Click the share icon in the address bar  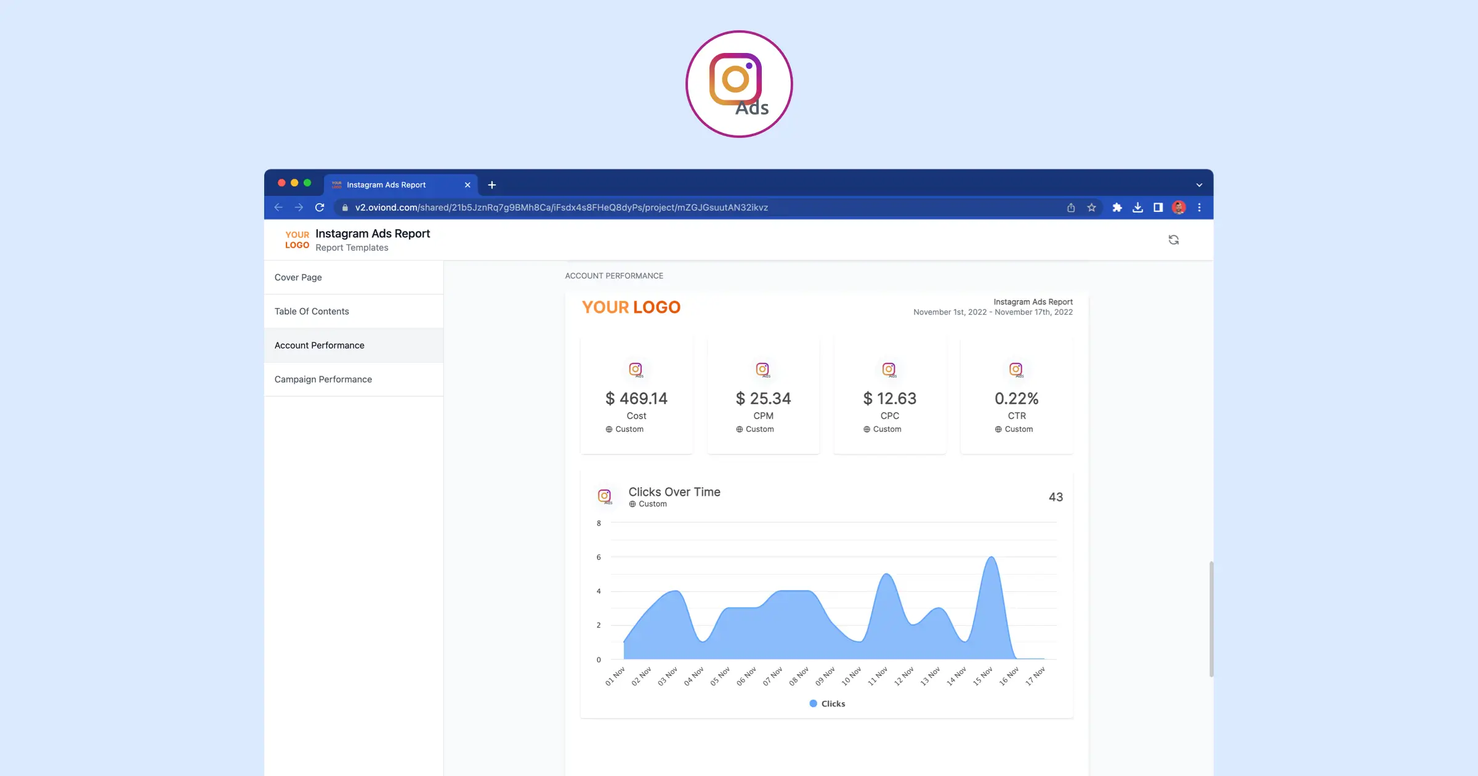click(1071, 208)
